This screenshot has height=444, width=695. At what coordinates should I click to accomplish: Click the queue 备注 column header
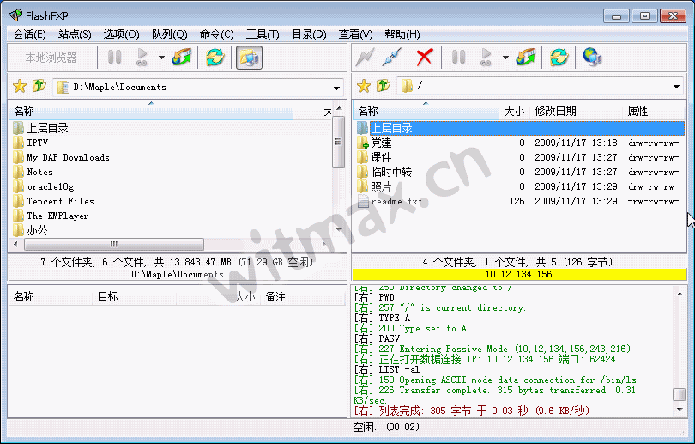303,296
